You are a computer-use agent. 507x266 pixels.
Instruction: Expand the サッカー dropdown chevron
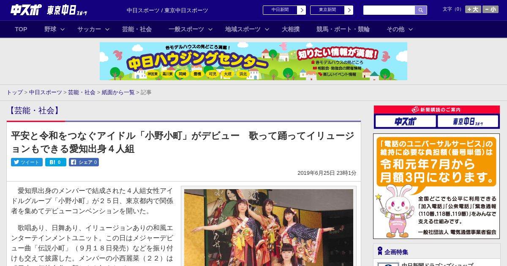107,30
